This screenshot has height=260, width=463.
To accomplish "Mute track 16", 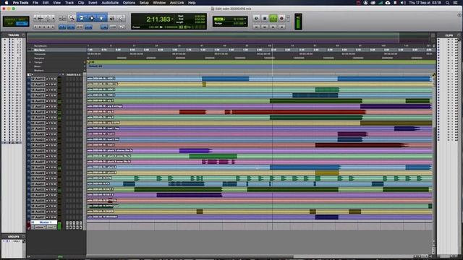I will pos(55,101).
